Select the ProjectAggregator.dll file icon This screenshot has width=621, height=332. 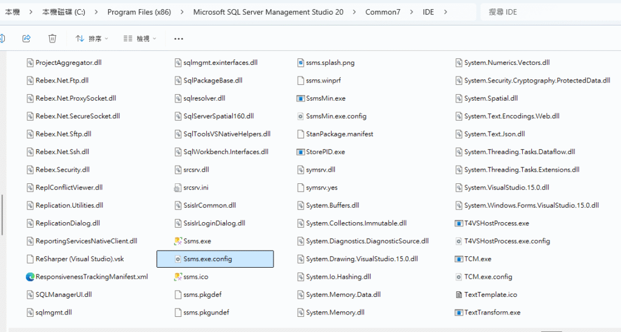point(30,63)
